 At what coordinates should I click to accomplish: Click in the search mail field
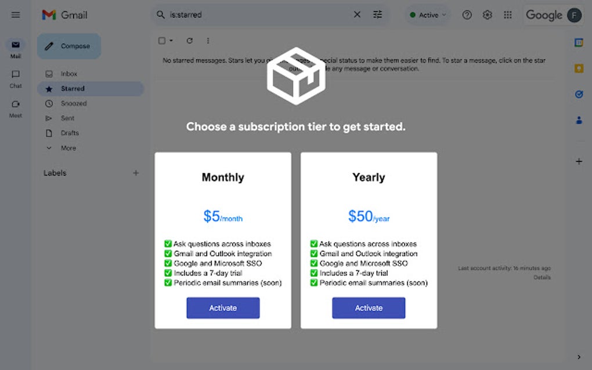(255, 14)
